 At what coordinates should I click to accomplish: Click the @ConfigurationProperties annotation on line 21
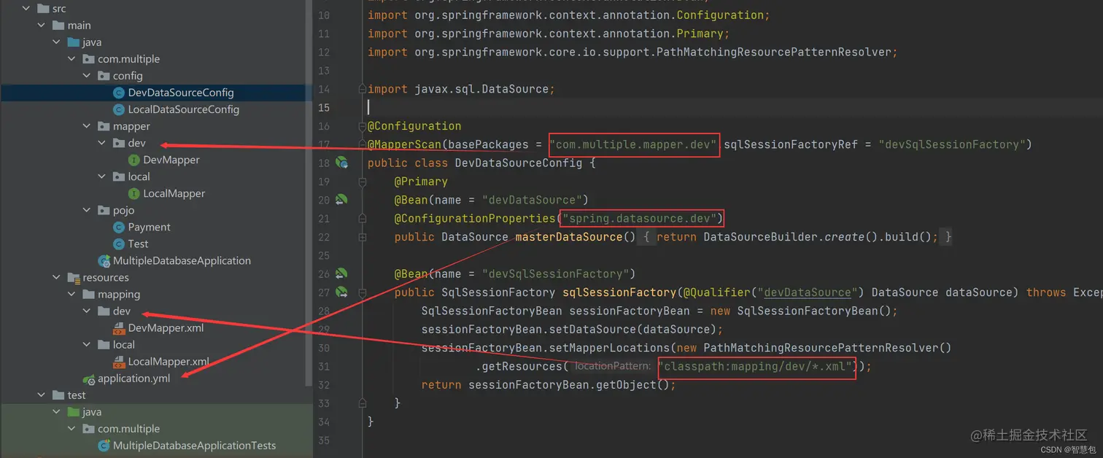475,218
